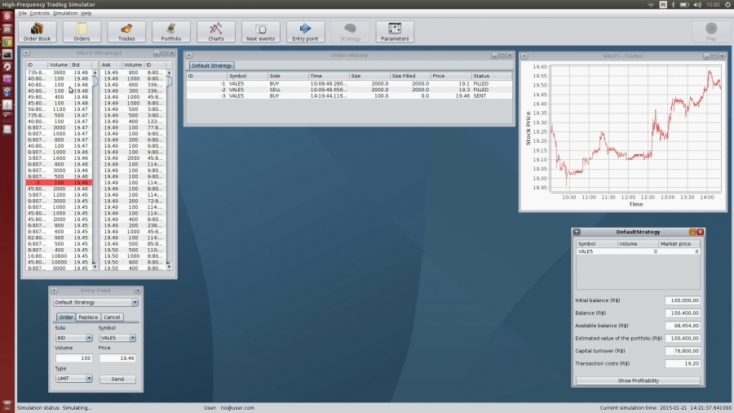Screen dimensions: 734x413
Task: Open the File menu
Action: point(23,13)
